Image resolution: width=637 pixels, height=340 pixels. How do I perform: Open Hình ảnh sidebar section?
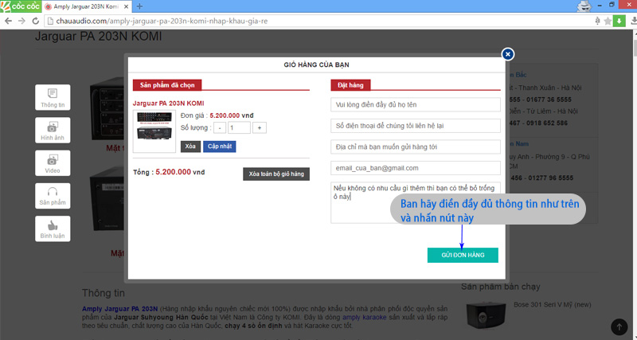(53, 131)
